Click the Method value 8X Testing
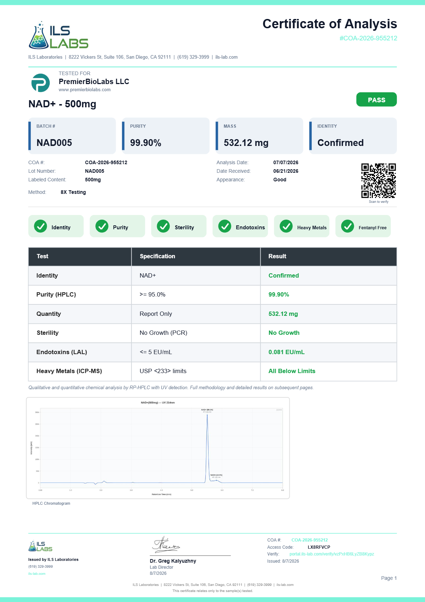Viewport: 425px width, 602px height. coord(73,192)
